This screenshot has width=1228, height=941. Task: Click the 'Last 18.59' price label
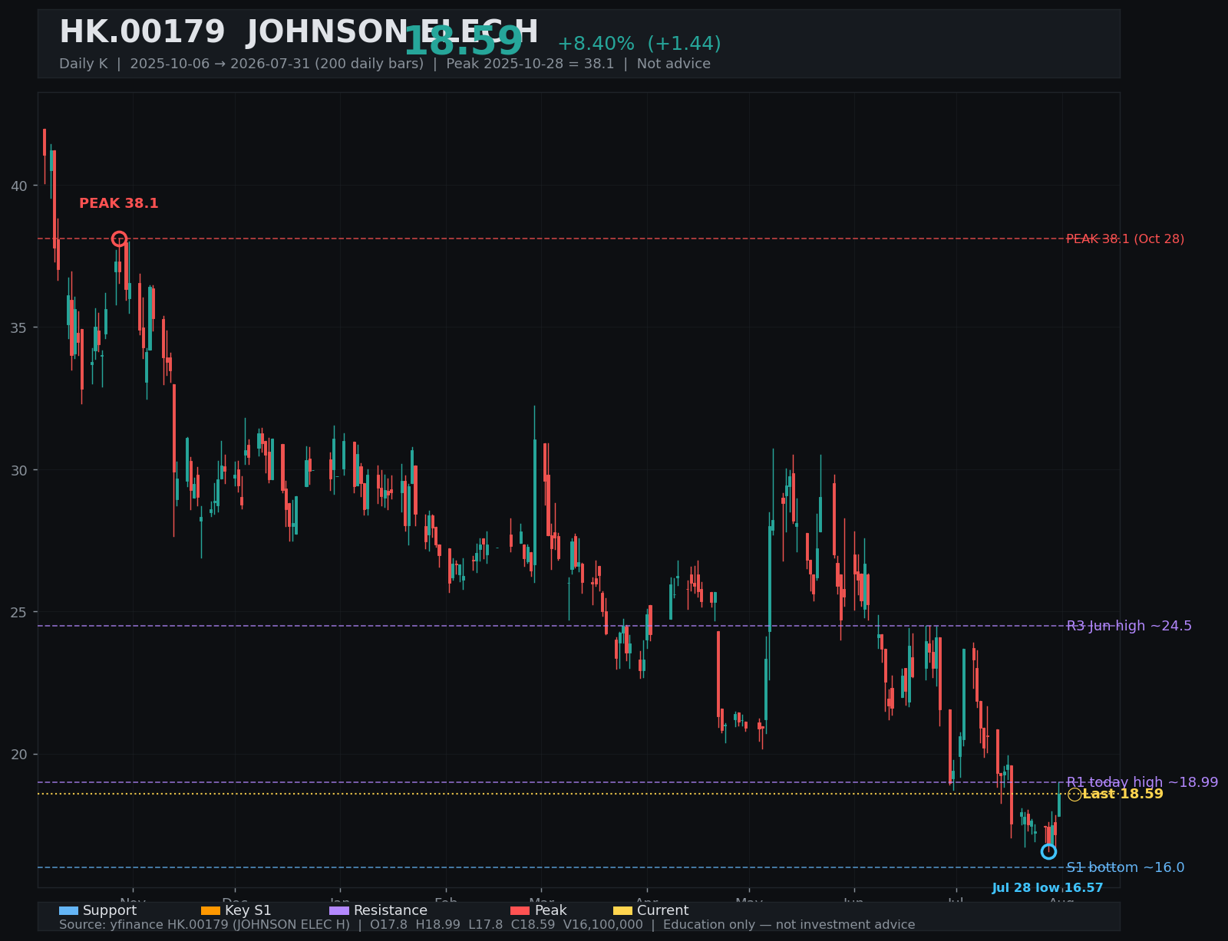pyautogui.click(x=1123, y=794)
